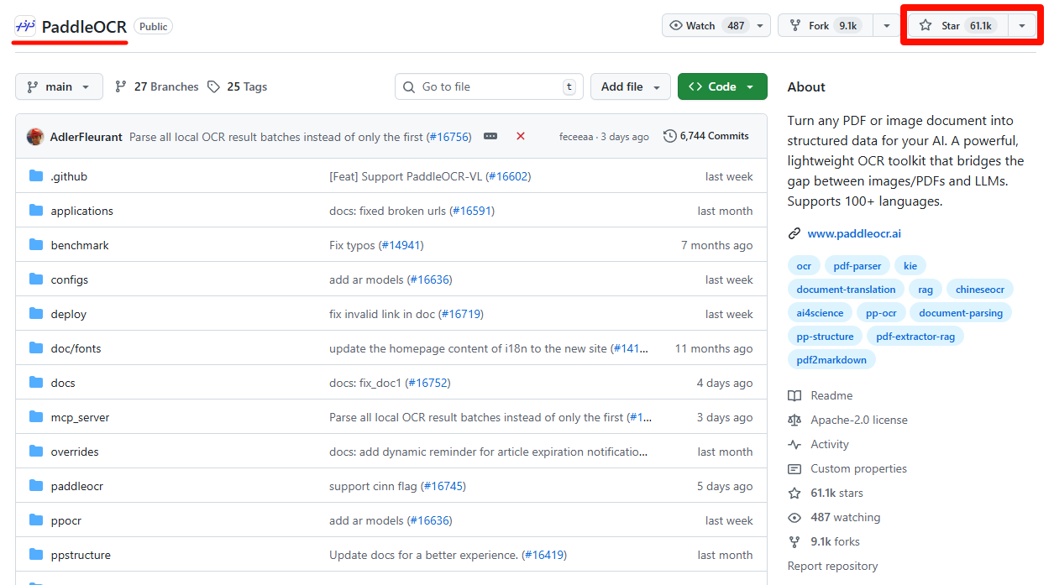Click the .github folder icon
The width and height of the screenshot is (1054, 585).
coord(36,176)
